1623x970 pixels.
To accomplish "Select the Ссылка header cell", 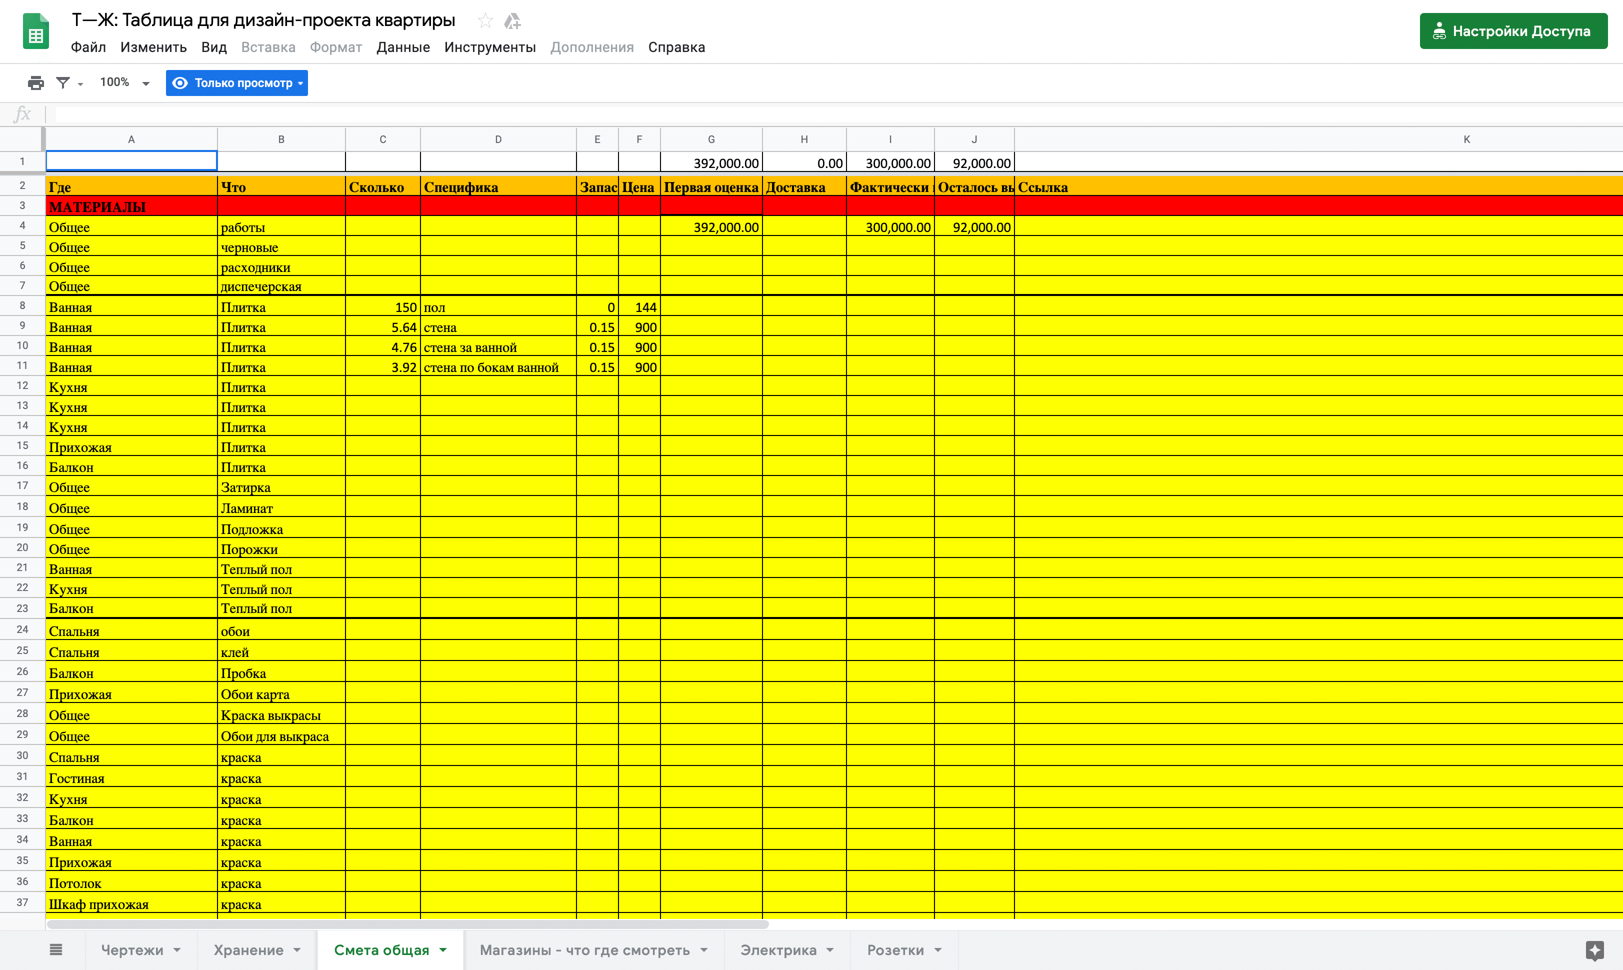I will pyautogui.click(x=1318, y=187).
